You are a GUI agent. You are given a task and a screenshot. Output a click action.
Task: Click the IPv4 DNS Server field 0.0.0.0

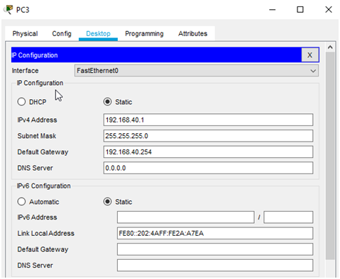(208, 168)
